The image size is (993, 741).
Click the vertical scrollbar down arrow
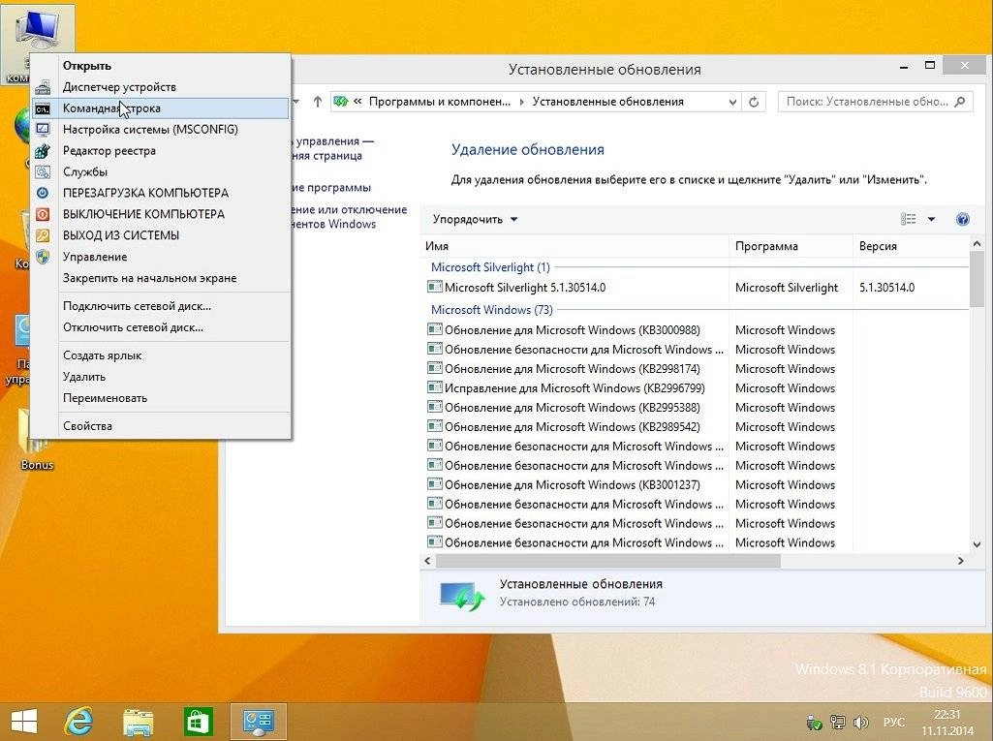point(977,544)
